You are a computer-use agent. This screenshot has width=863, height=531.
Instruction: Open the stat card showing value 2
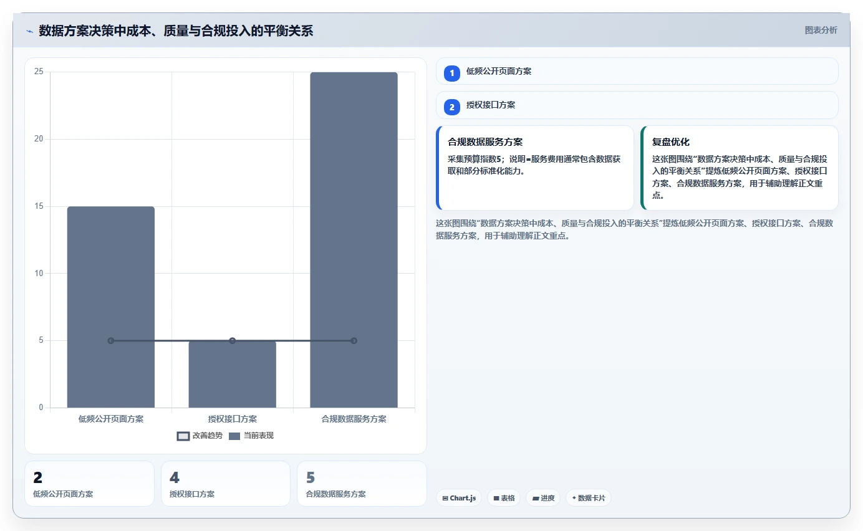tap(89, 484)
